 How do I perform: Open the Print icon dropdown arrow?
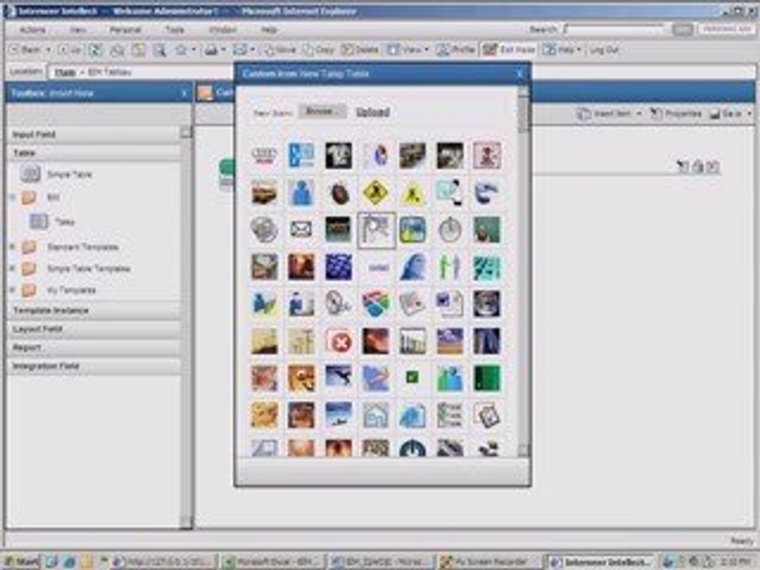223,49
